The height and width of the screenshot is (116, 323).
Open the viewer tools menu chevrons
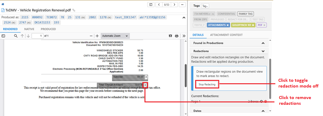(x=184, y=36)
